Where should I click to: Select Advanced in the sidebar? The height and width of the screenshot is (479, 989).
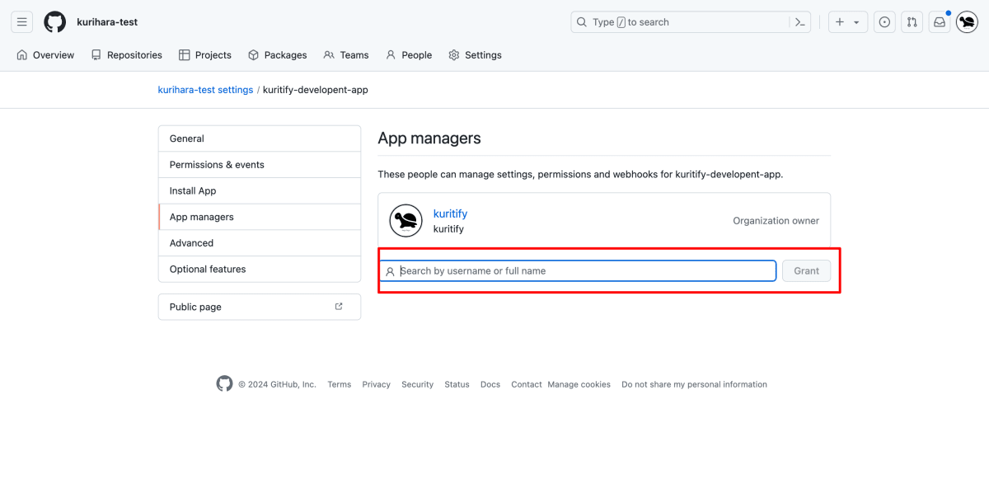click(x=260, y=243)
